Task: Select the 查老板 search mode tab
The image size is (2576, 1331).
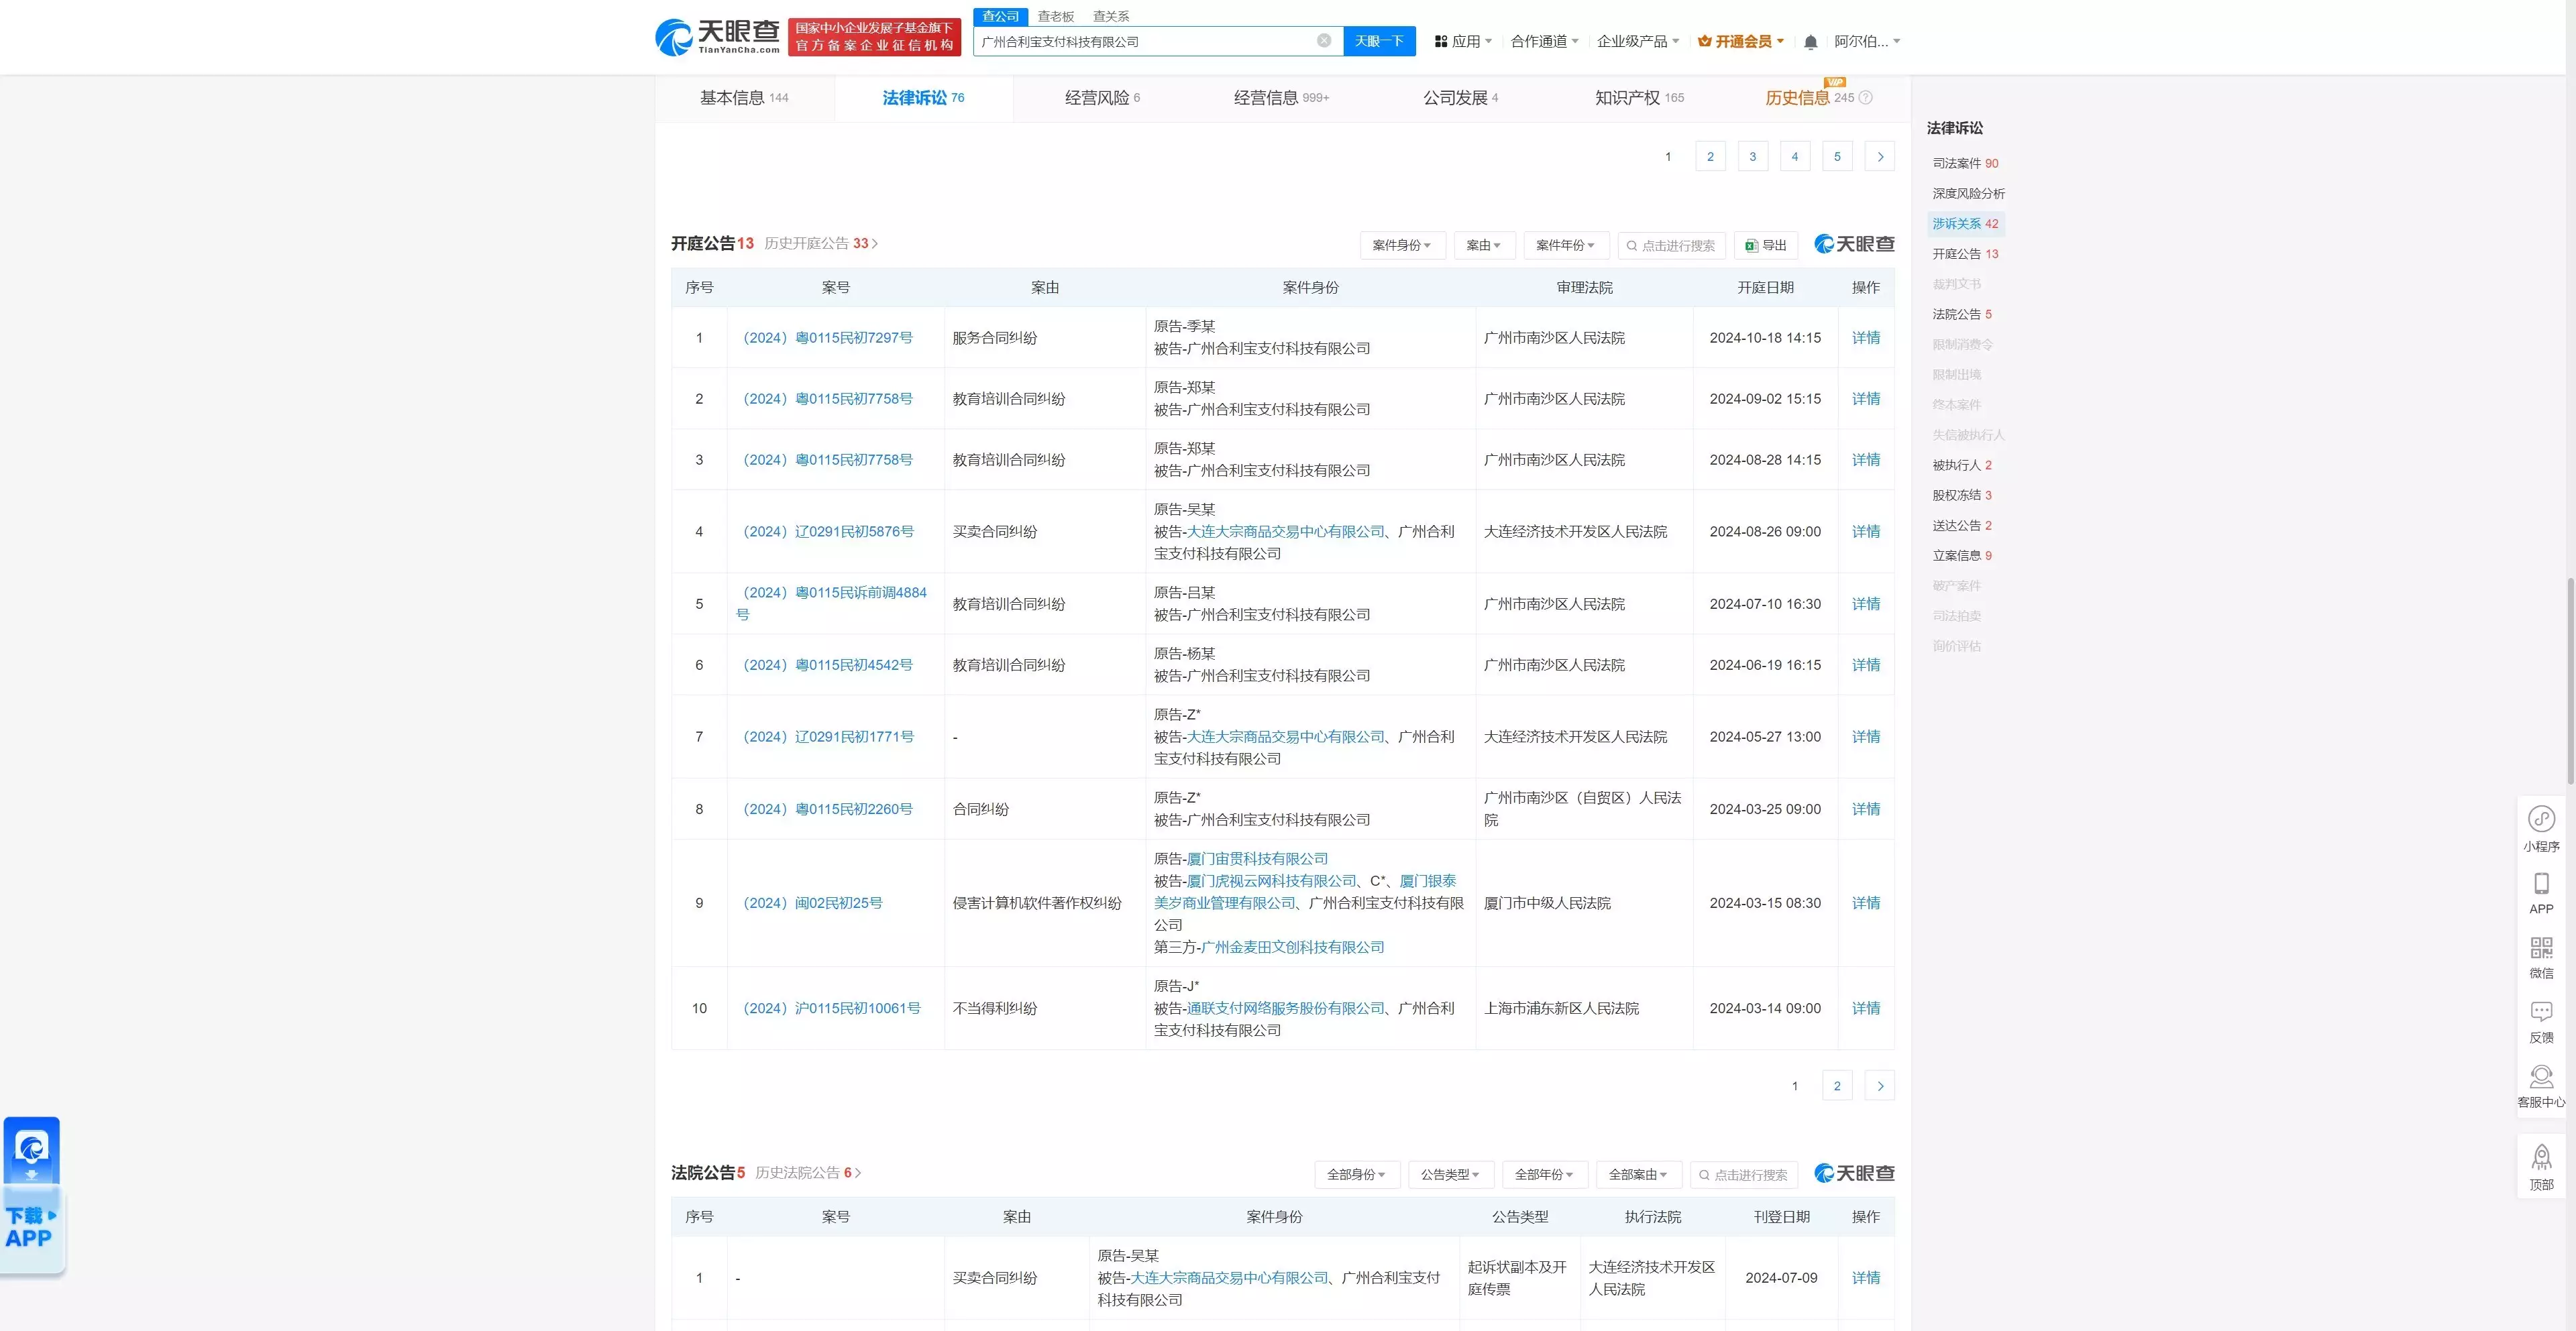Action: [x=1055, y=17]
